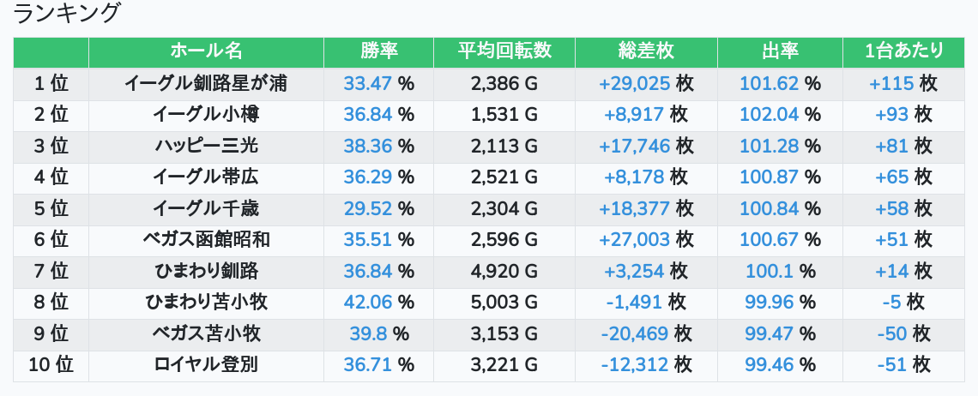Click ひまわり釧路 hall name
Image resolution: width=978 pixels, height=396 pixels.
tap(206, 271)
